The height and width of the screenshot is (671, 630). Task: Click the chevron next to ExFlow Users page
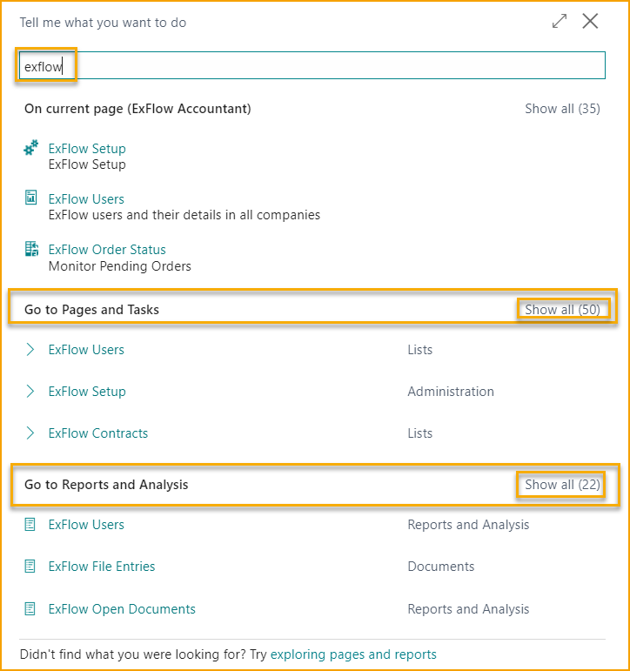tap(30, 350)
